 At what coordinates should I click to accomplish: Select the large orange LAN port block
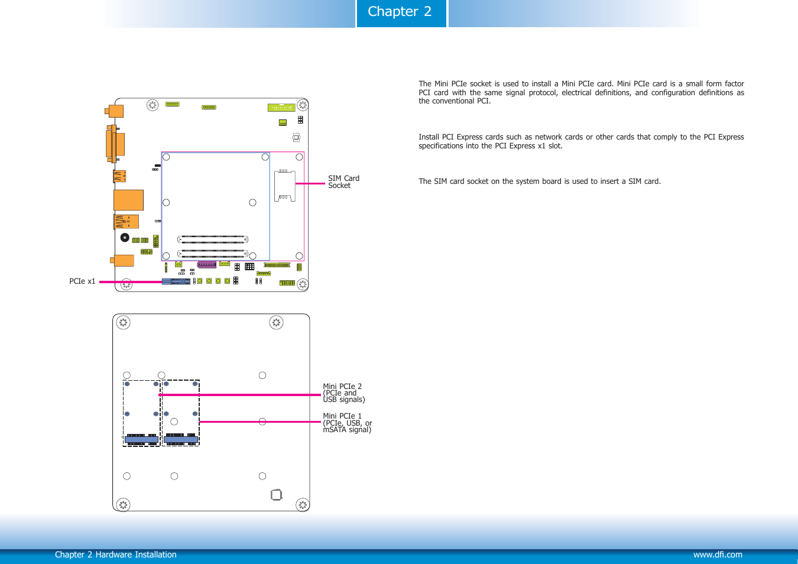128,200
